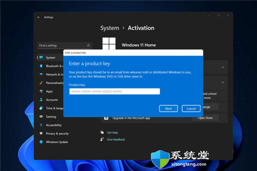
Task: Click the Find a setting search box
Action: pos(65,45)
